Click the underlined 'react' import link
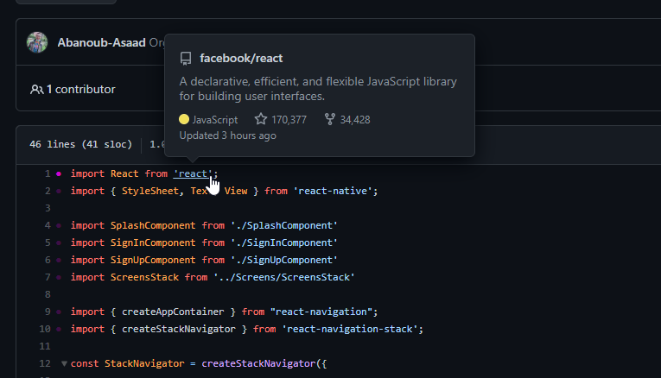The height and width of the screenshot is (378, 661). pos(193,173)
